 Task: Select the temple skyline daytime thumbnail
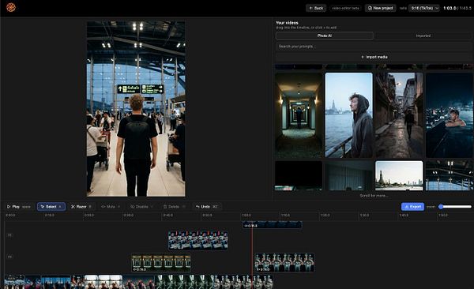pyautogui.click(x=399, y=175)
